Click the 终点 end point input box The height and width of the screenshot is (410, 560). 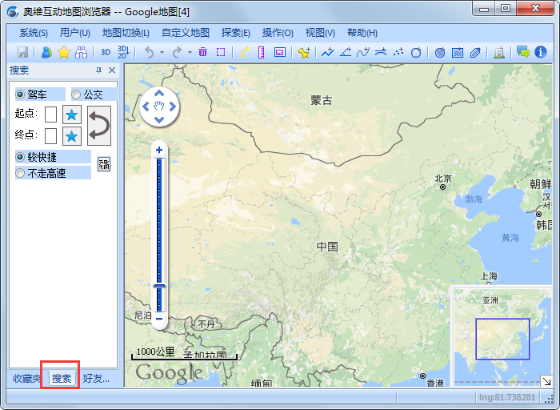tap(50, 136)
